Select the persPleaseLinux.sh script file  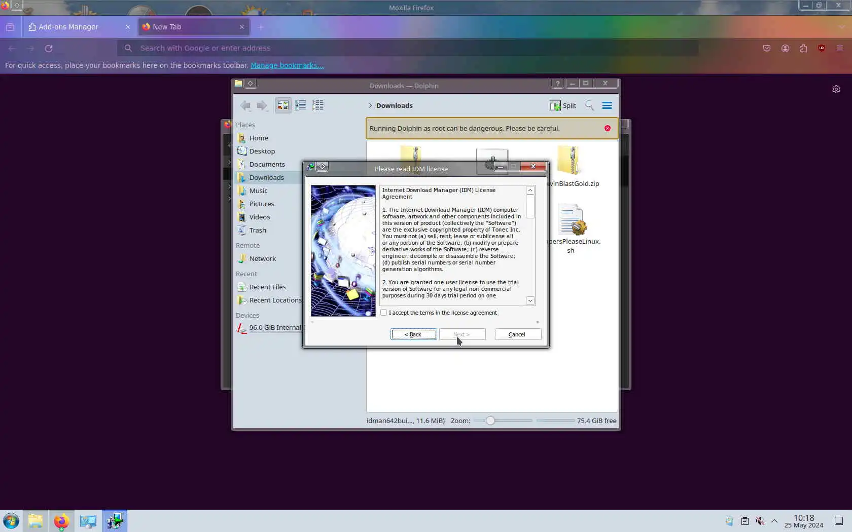coord(572,229)
